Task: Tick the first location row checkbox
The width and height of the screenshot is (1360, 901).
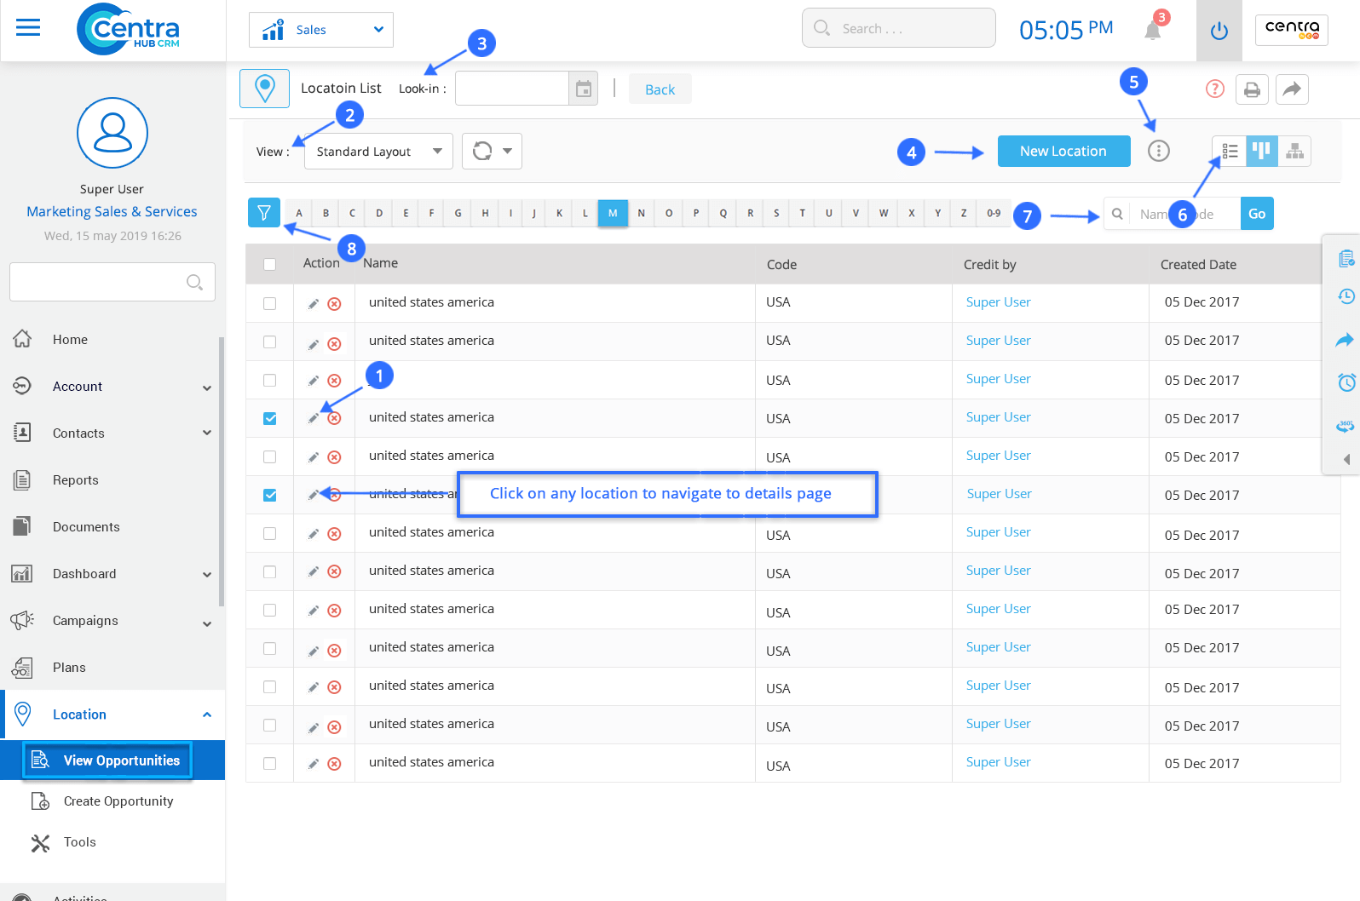Action: (x=270, y=303)
